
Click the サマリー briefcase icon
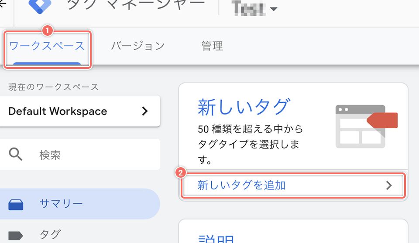(x=16, y=205)
